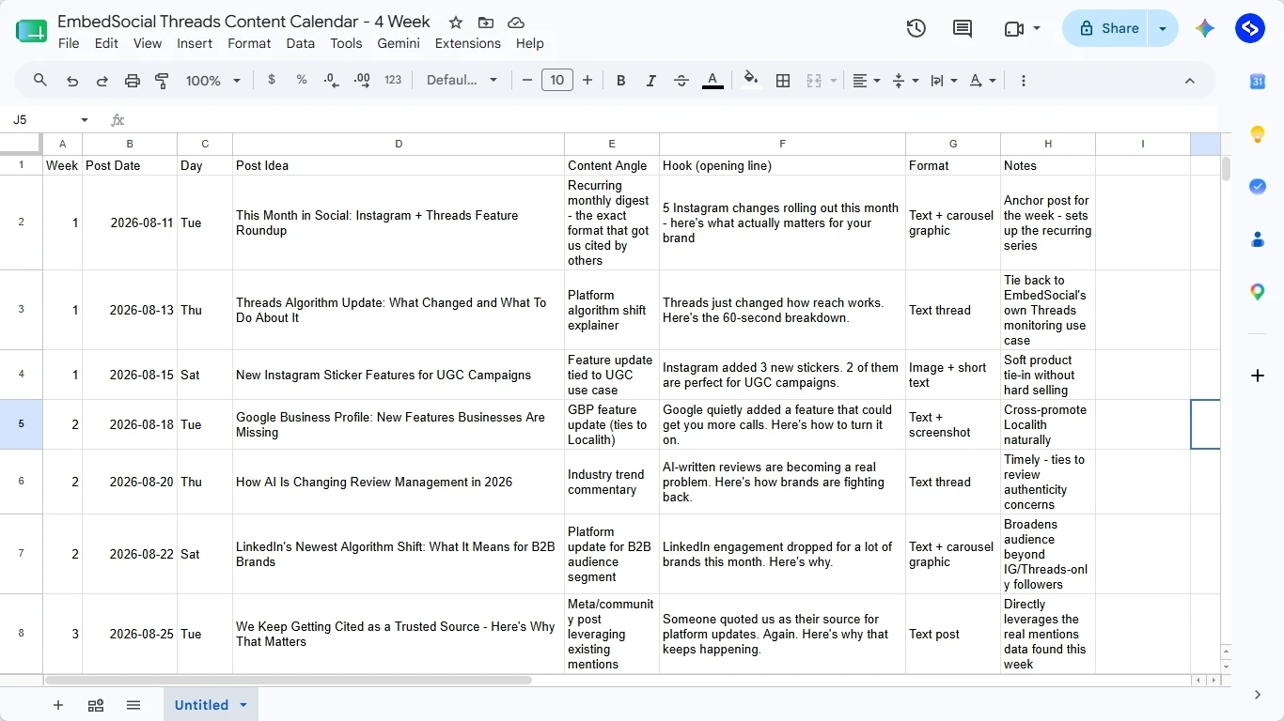Image resolution: width=1284 pixels, height=721 pixels.
Task: Open the Edit menu
Action: click(x=106, y=43)
